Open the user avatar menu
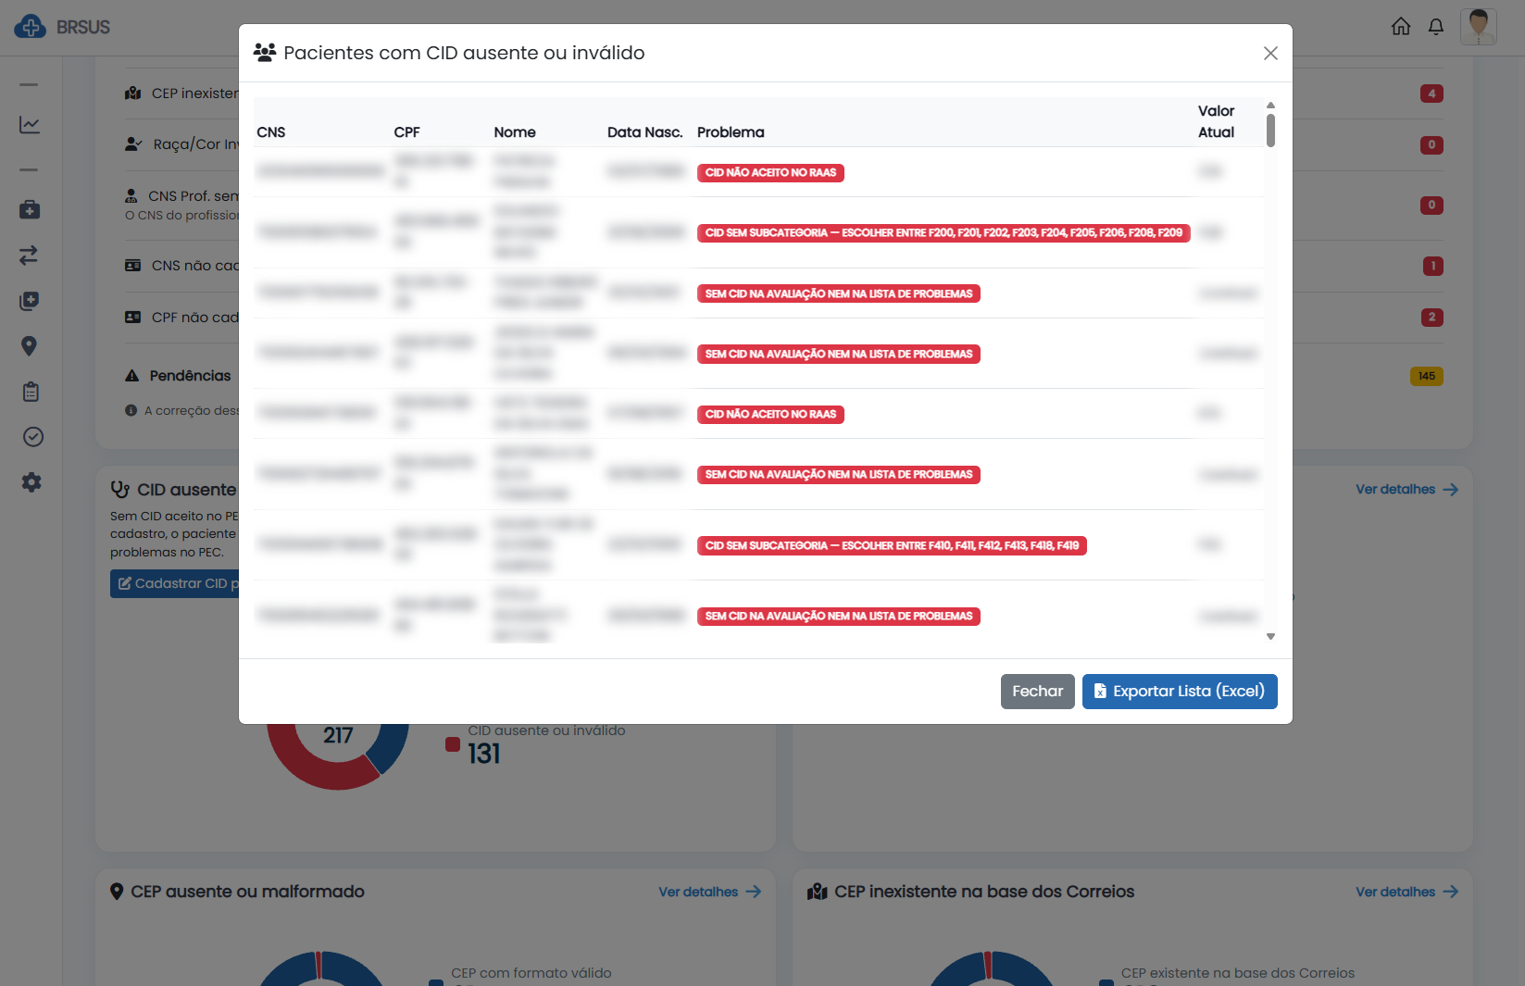1525x986 pixels. (1479, 26)
